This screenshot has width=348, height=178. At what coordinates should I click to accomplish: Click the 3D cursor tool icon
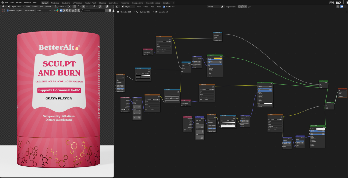pos(4,11)
